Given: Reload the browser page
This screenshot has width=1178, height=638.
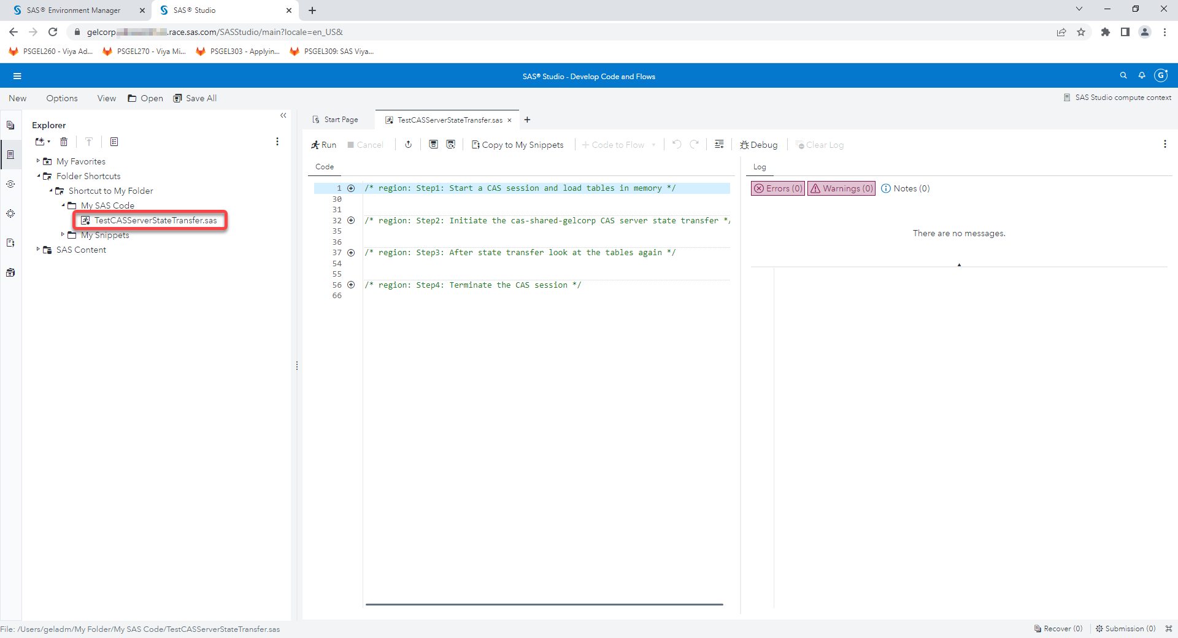Looking at the screenshot, I should click(53, 32).
